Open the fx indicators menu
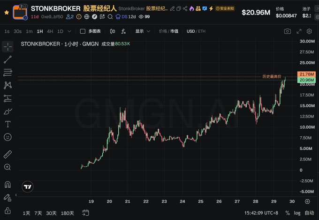The height and width of the screenshot is (220, 319). pyautogui.click(x=123, y=31)
